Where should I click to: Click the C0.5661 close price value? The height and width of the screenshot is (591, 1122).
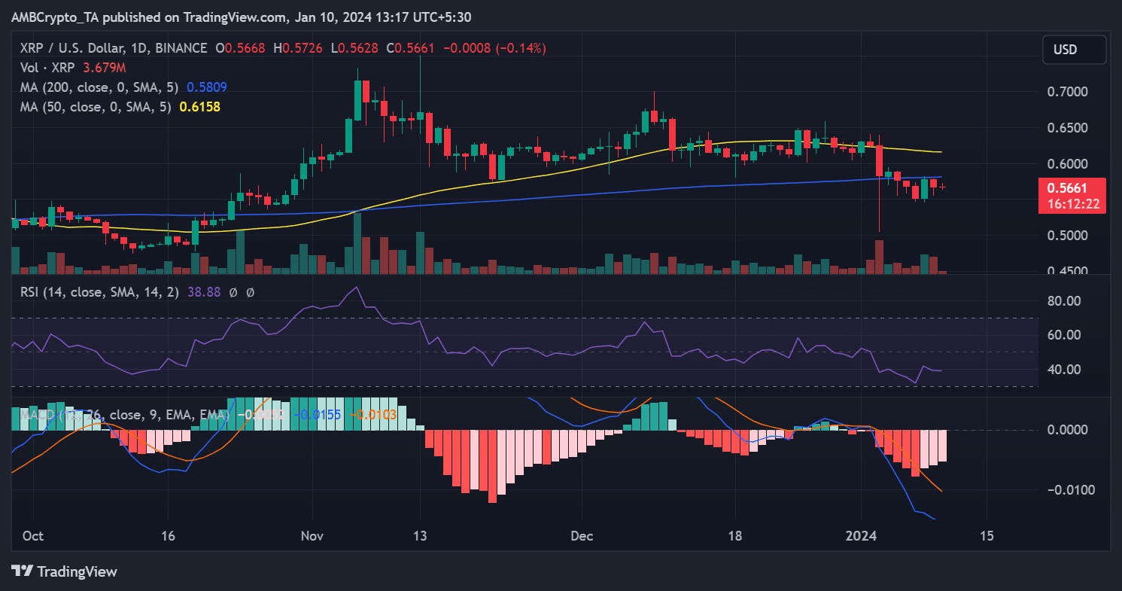(412, 48)
